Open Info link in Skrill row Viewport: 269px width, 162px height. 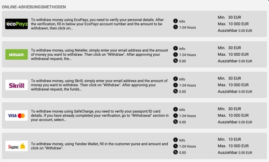[x=182, y=79]
